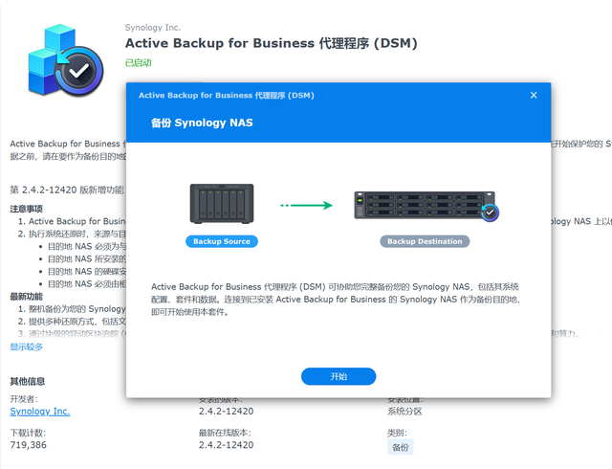Click the 已启动 status text
The width and height of the screenshot is (612, 469).
click(138, 62)
